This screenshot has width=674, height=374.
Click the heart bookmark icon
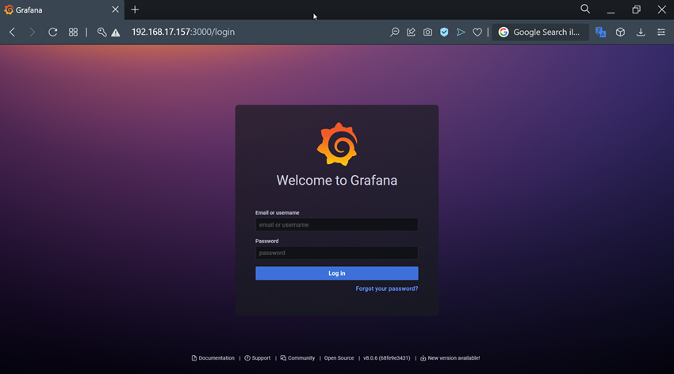[477, 32]
